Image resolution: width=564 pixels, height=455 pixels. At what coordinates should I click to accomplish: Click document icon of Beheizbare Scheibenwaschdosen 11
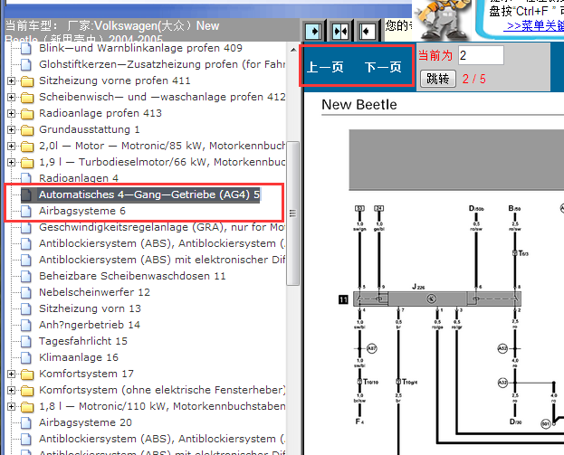pyautogui.click(x=26, y=276)
